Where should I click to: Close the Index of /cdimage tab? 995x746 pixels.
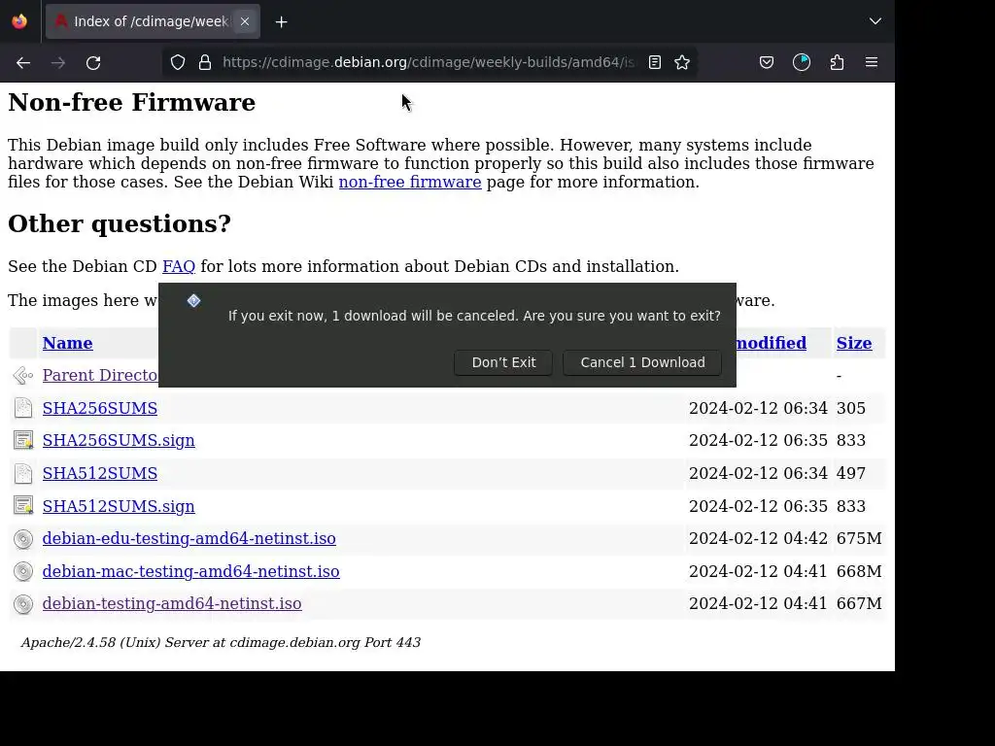pyautogui.click(x=244, y=21)
